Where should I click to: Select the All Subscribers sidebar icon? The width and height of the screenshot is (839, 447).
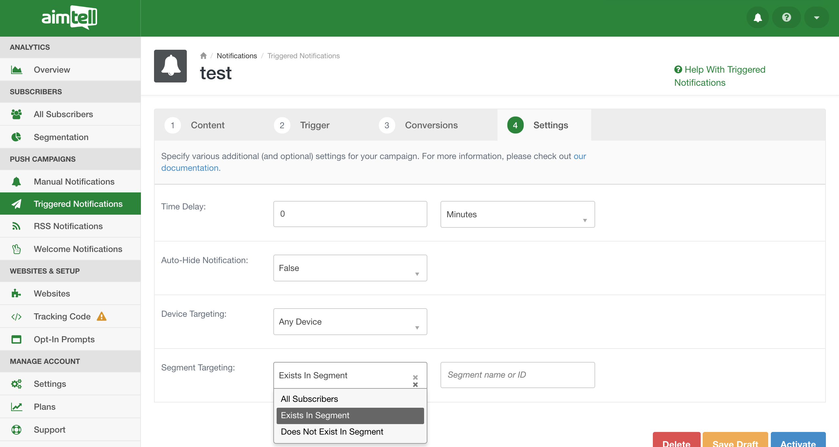(16, 114)
